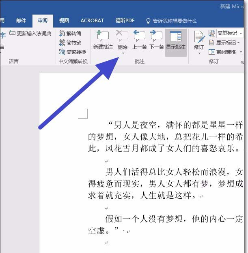The width and height of the screenshot is (248, 253).
Task: Open the Simple Markup (简单标记) combo box
Action: pyautogui.click(x=230, y=33)
